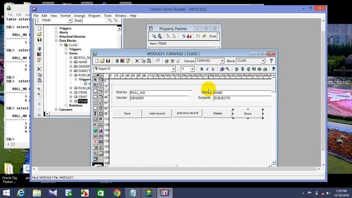352x198 pixels.
Task: Collapse the CLASS block tree node
Action: 61,45
